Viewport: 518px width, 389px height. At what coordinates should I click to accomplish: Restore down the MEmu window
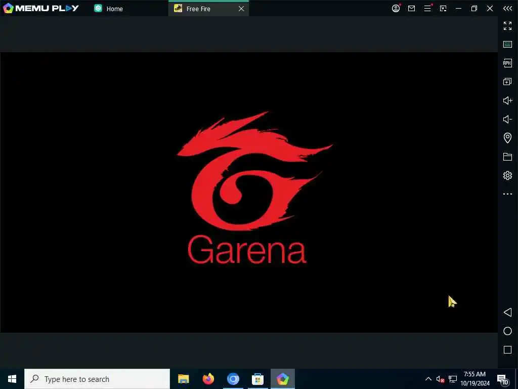[474, 8]
